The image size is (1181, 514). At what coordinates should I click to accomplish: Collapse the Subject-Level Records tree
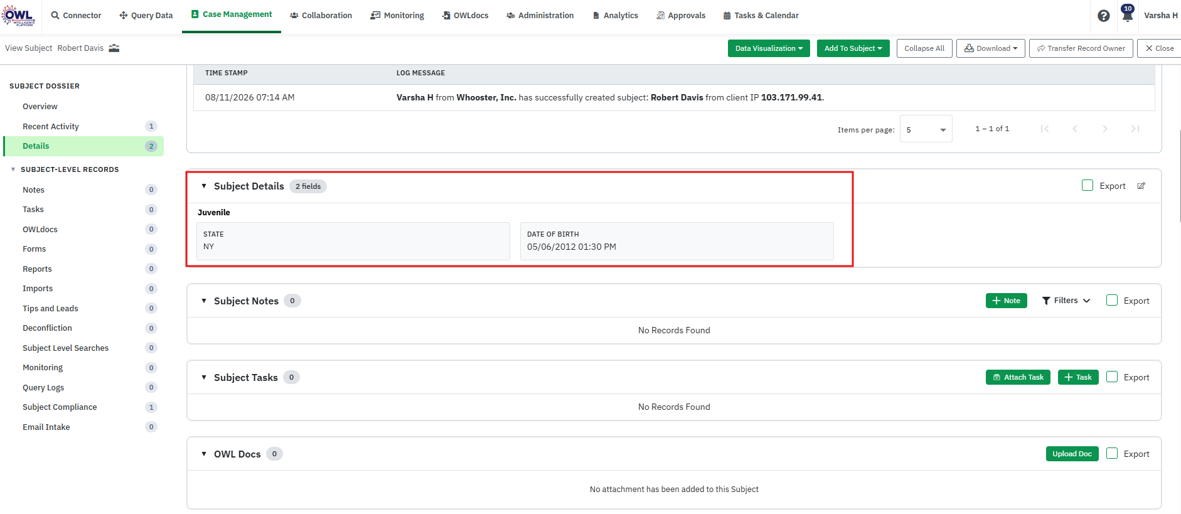tap(13, 169)
